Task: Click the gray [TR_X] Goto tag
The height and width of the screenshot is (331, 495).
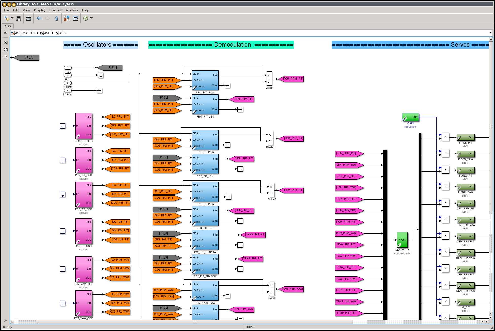Action: [x=26, y=57]
